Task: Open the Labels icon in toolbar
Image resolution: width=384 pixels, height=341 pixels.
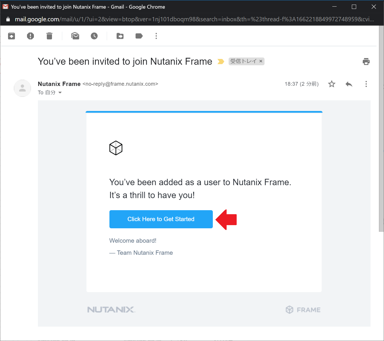Action: [x=139, y=36]
